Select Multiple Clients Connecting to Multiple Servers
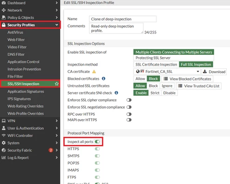The width and height of the screenshot is (230, 184). [x=174, y=52]
